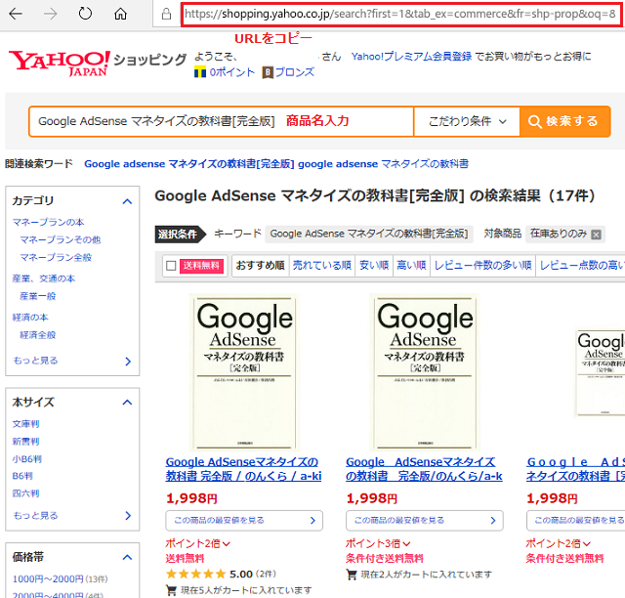Sort by 売れている順 tab
The height and width of the screenshot is (598, 625).
(x=322, y=266)
